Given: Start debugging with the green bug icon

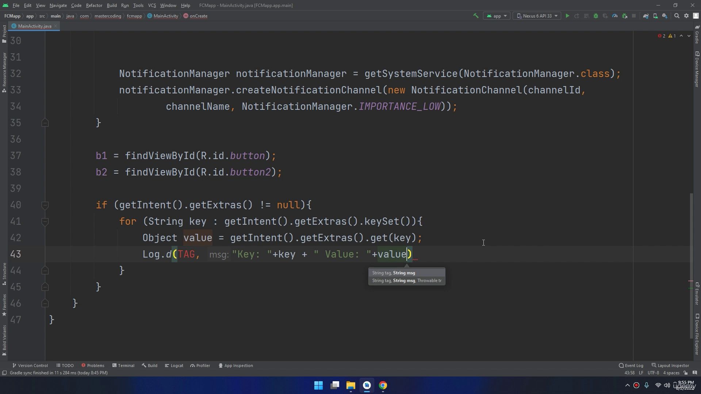Looking at the screenshot, I should [596, 16].
